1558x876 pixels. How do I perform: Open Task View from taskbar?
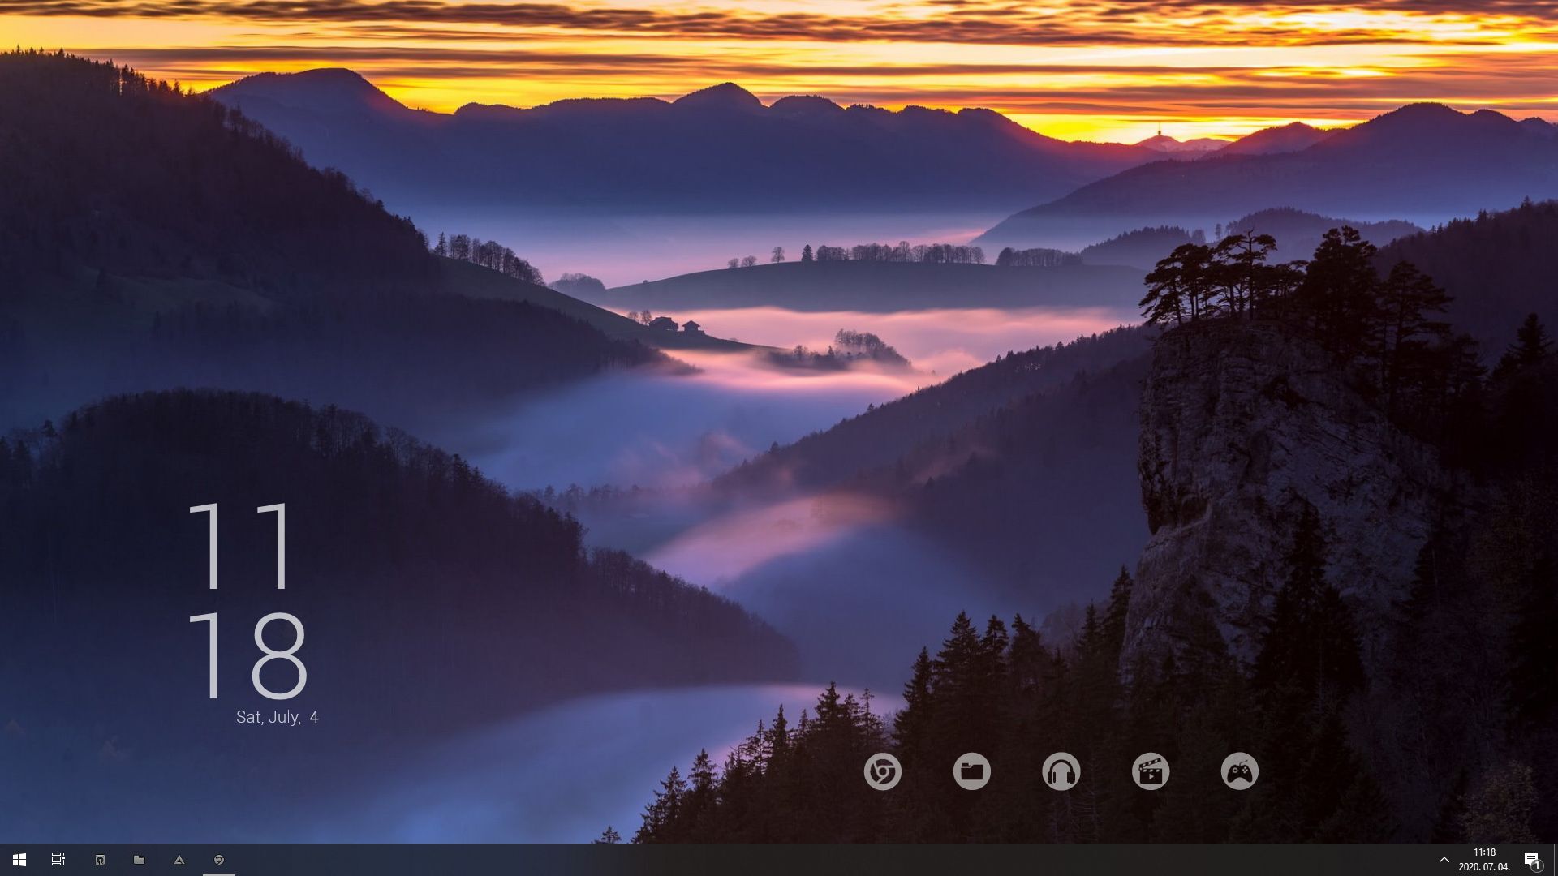(58, 860)
